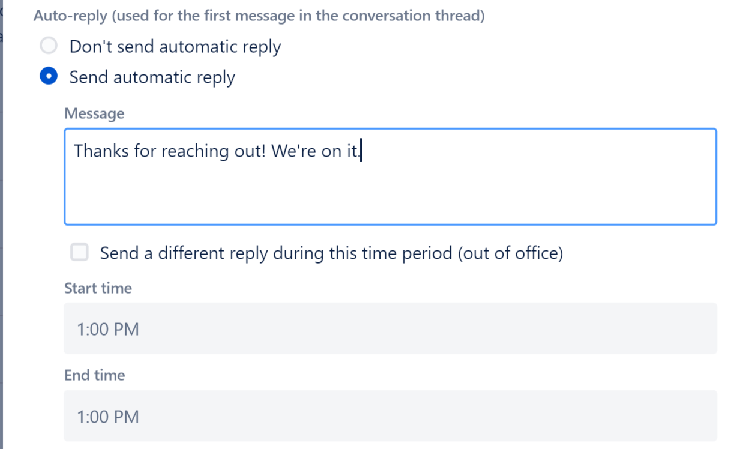
Task: Click the "Don't send automatic reply" label text
Action: pyautogui.click(x=175, y=46)
